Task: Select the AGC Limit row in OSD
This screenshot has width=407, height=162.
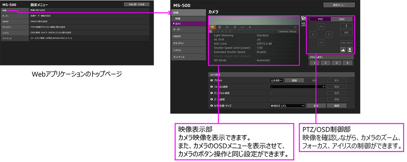Action: (x=254, y=44)
